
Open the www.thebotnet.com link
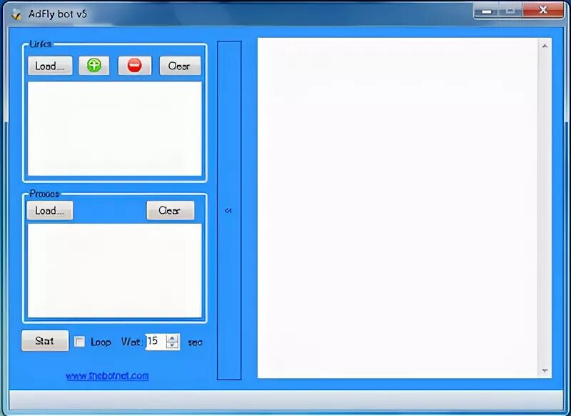pos(107,375)
